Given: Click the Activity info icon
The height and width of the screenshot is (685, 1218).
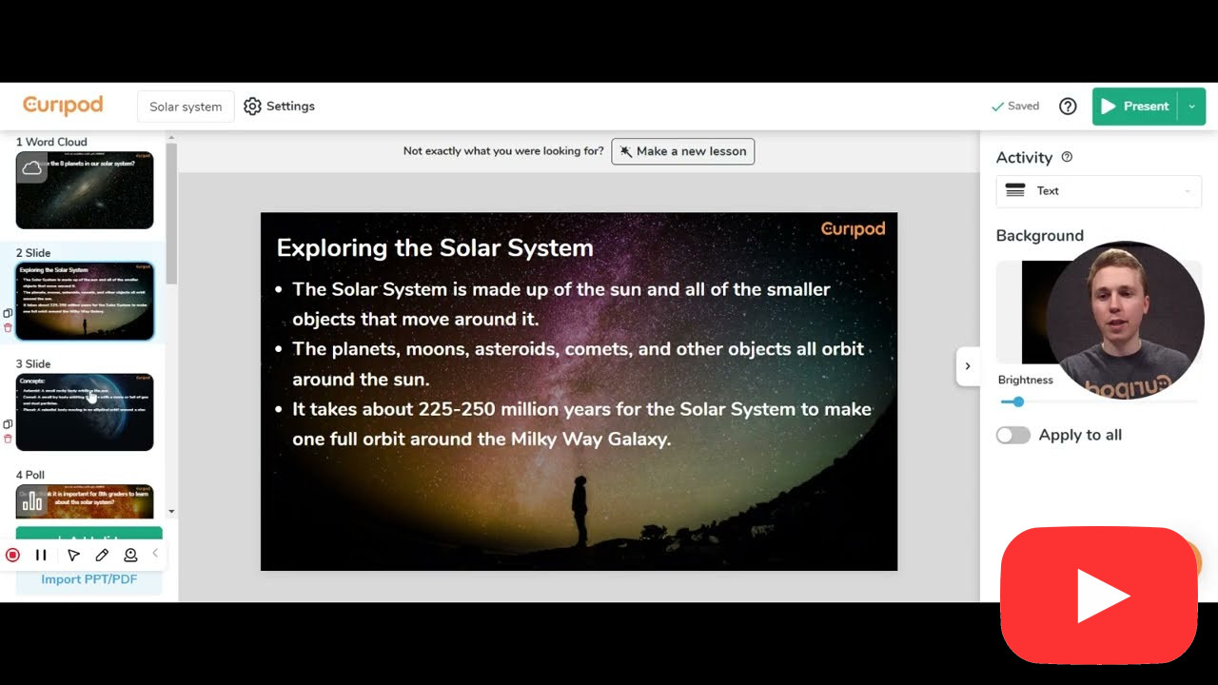Looking at the screenshot, I should [1067, 157].
